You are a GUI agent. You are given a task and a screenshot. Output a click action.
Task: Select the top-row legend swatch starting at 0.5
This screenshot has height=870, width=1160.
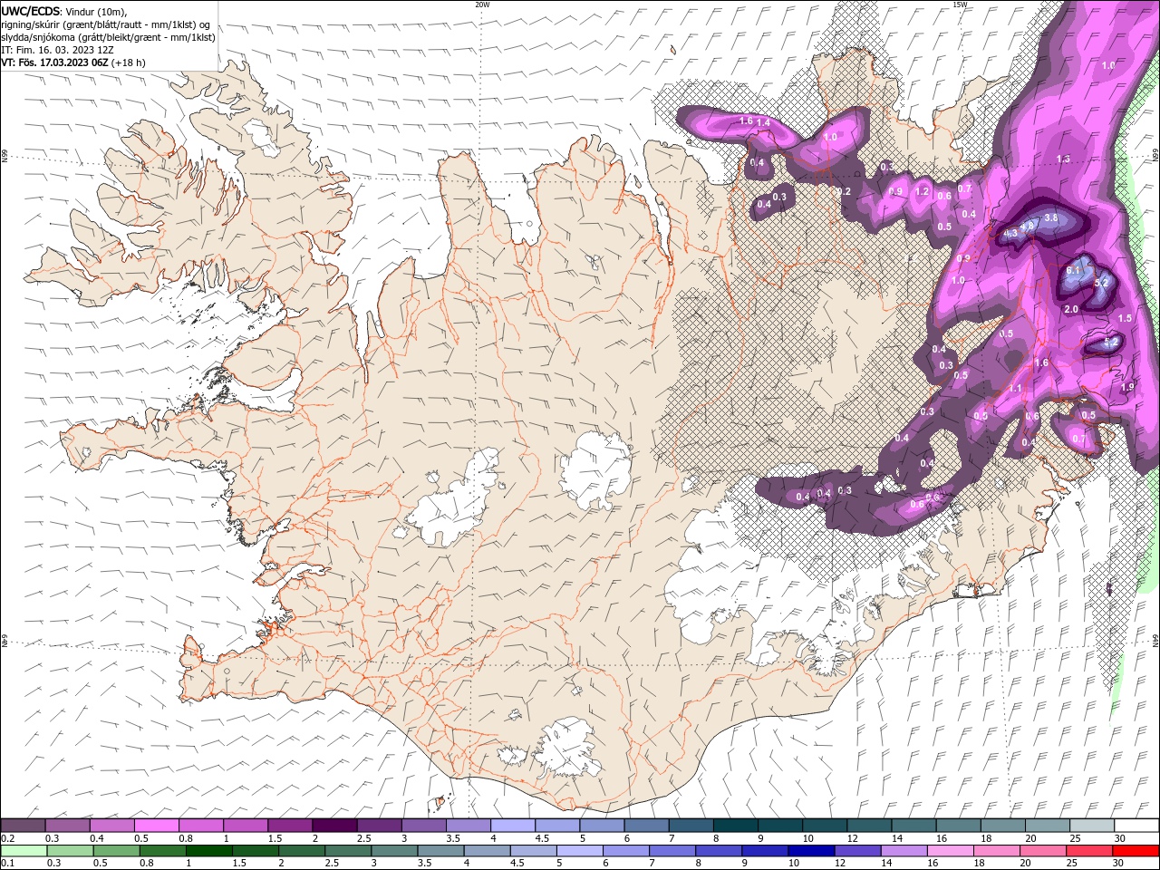click(x=156, y=826)
